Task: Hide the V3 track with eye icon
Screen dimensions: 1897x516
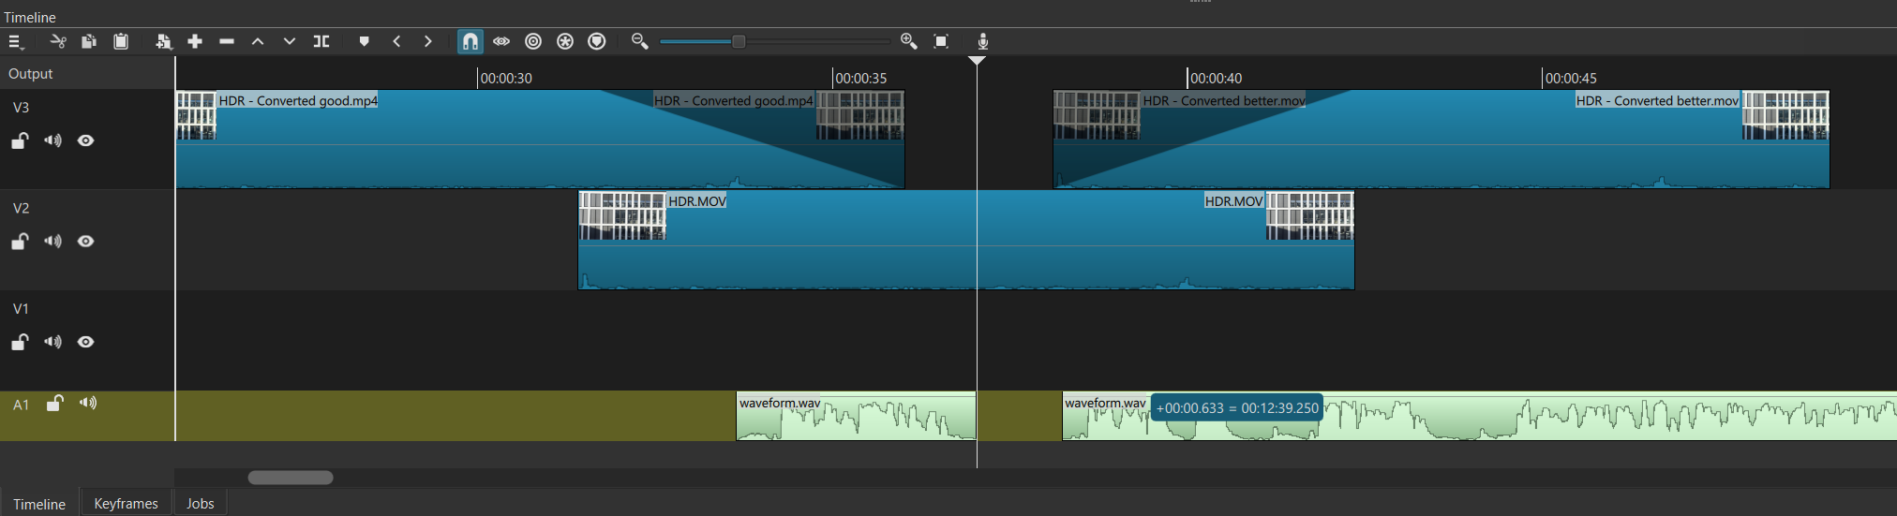Action: click(86, 140)
